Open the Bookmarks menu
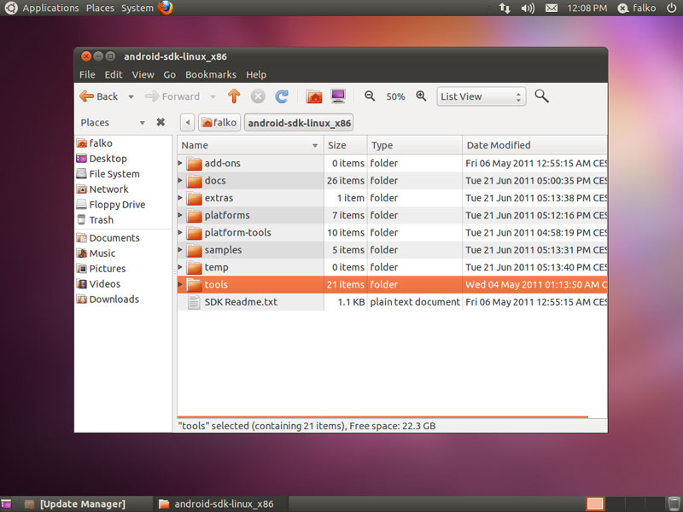683x512 pixels. [x=210, y=74]
